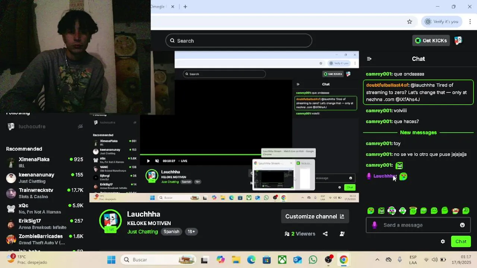
Task: Play the video in the mirrored stream player
Action: [x=148, y=161]
